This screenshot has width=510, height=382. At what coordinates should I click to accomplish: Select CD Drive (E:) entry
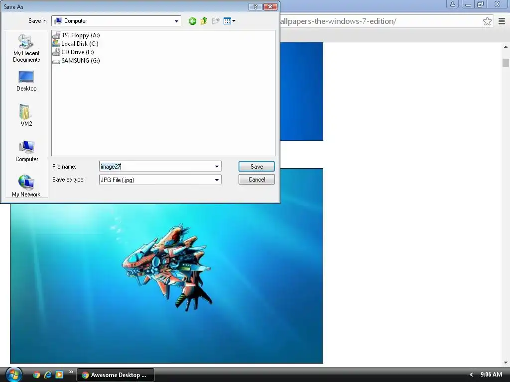[x=74, y=52]
